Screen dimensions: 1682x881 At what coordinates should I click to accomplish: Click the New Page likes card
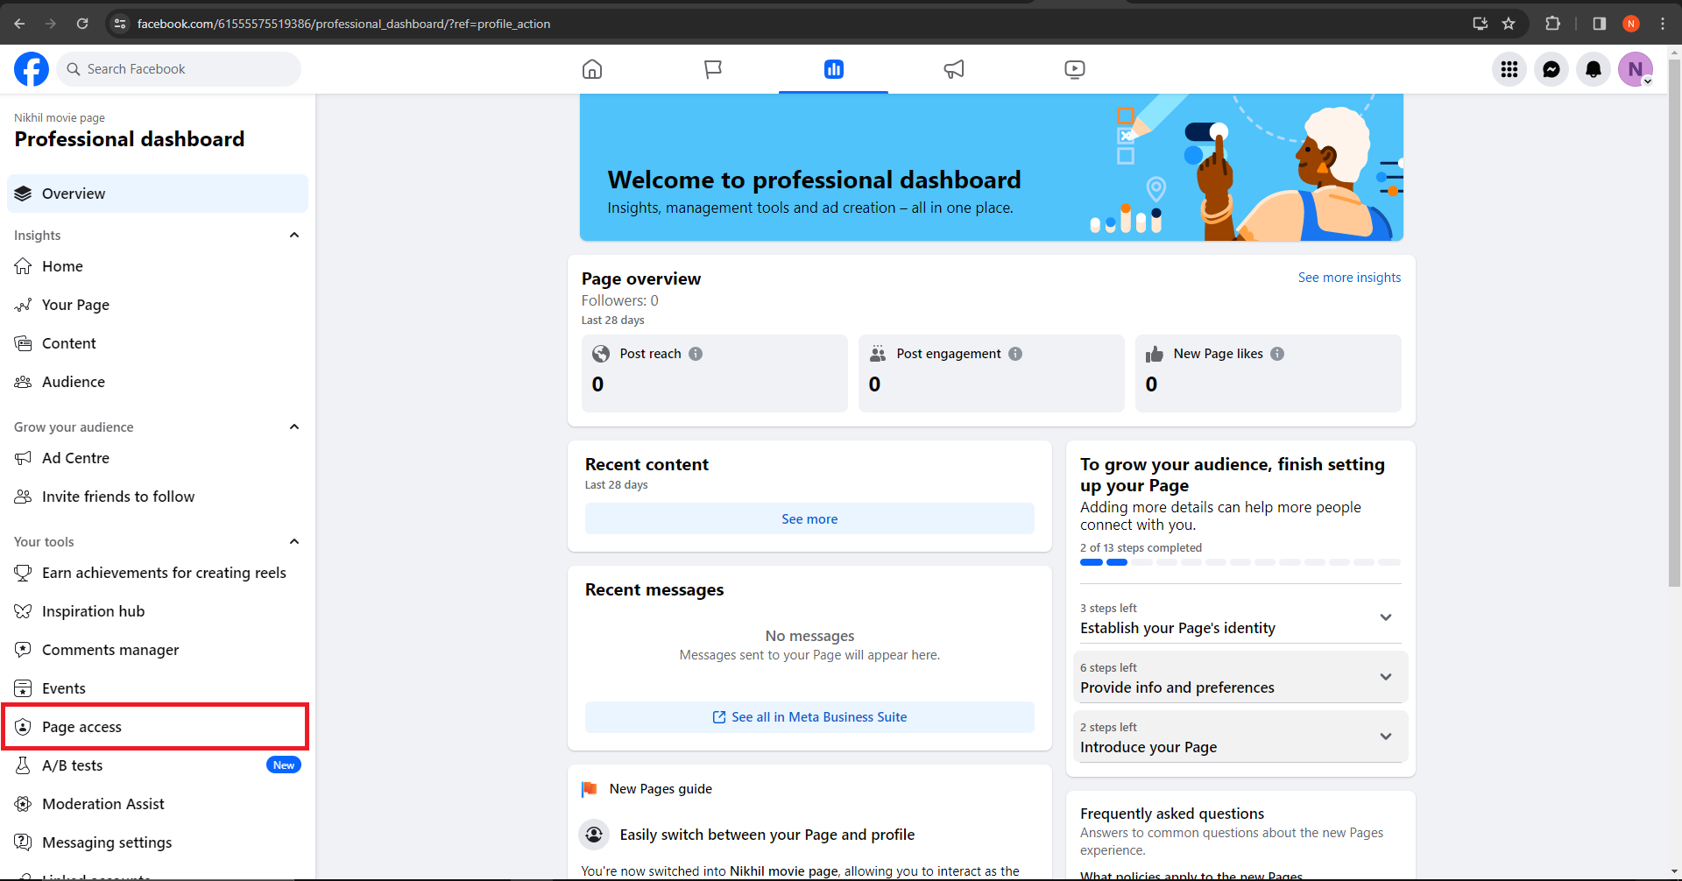pos(1269,373)
